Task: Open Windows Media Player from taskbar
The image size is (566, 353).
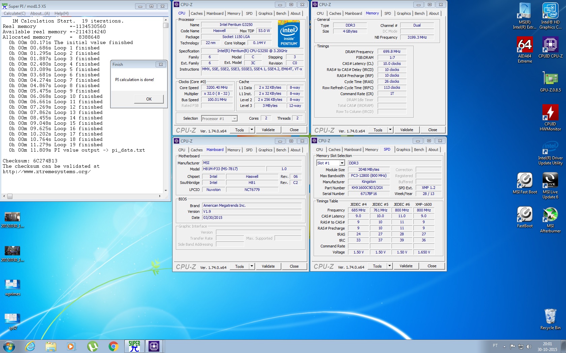Action: pos(71,346)
